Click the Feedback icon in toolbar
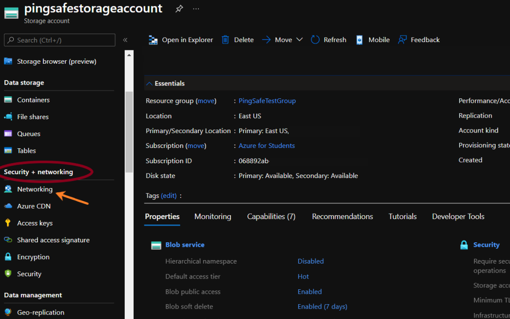Screen dimensions: 510x319 (x=403, y=40)
